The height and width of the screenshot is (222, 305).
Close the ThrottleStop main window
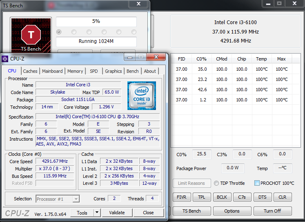294,4
